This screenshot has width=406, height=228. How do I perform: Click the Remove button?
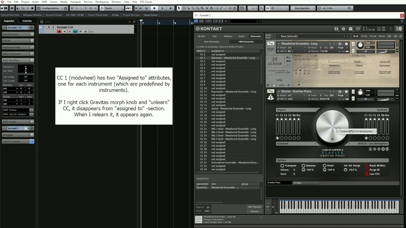click(x=255, y=211)
